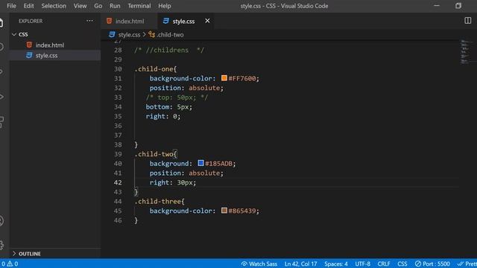Change the Spaces: 4 indentation setting
Viewport: 477px width, 268px height.
pos(336,264)
